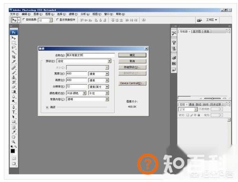Click the black foreground color swatch
The height and width of the screenshot is (182, 238).
pyautogui.click(x=13, y=151)
